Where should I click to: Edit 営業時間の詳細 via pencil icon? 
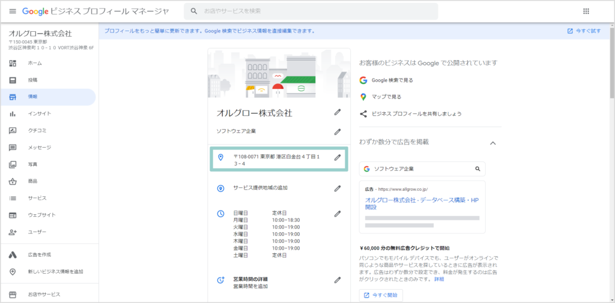click(x=338, y=280)
